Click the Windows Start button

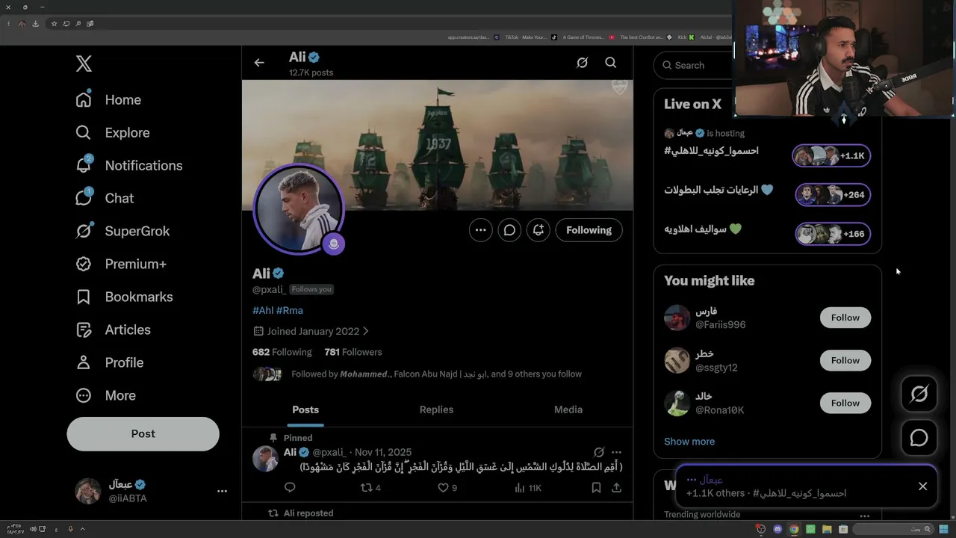point(944,529)
